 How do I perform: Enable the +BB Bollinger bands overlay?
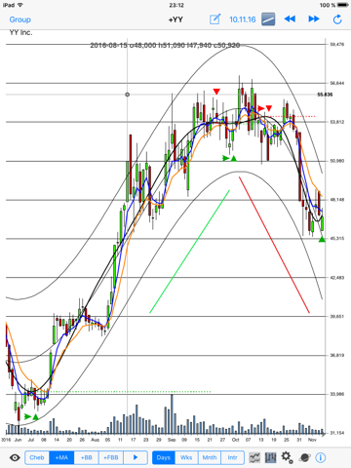[87, 457]
